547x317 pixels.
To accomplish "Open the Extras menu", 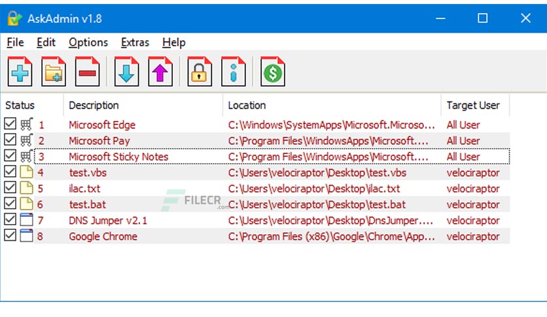I will click(x=135, y=42).
